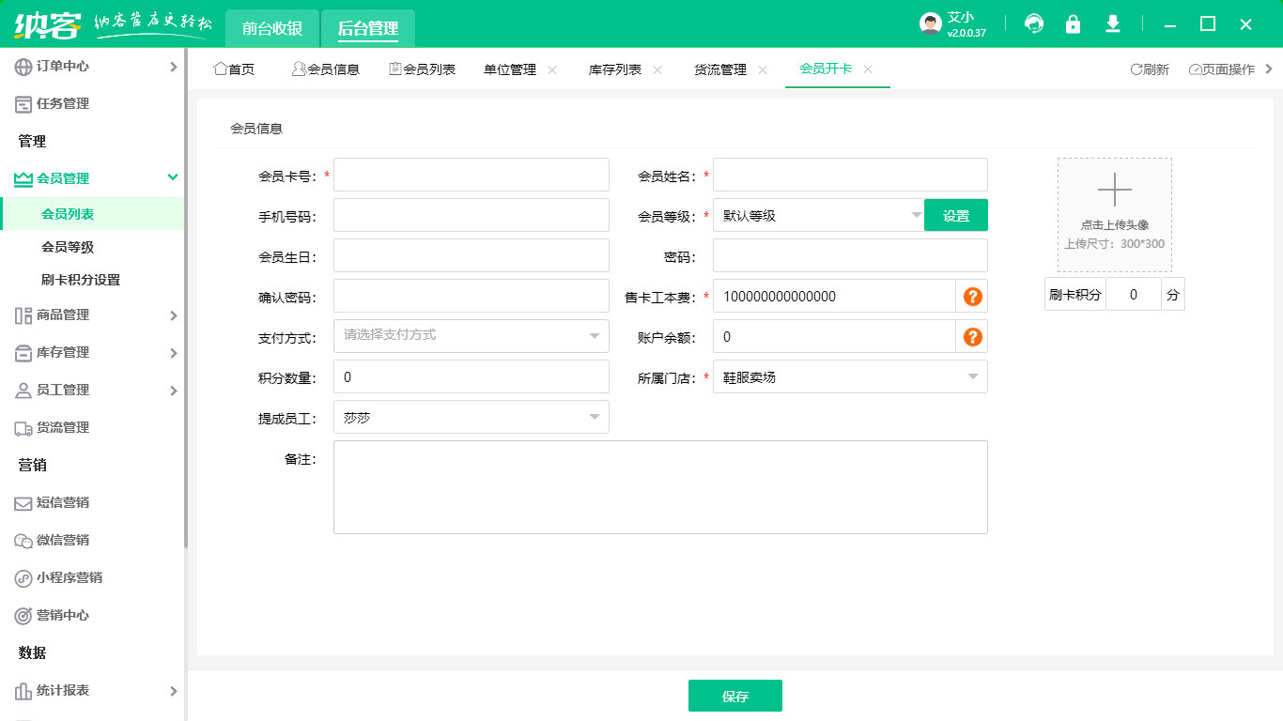Open the 提成员工 employee dropdown showing 莎莎
Viewport: 1283px width, 721px height.
[471, 416]
